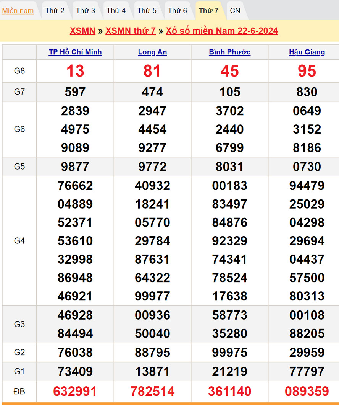Viewport: 339px width, 405px height.
Task: Select the Bình Phước special prize 361140
Action: pos(230,391)
